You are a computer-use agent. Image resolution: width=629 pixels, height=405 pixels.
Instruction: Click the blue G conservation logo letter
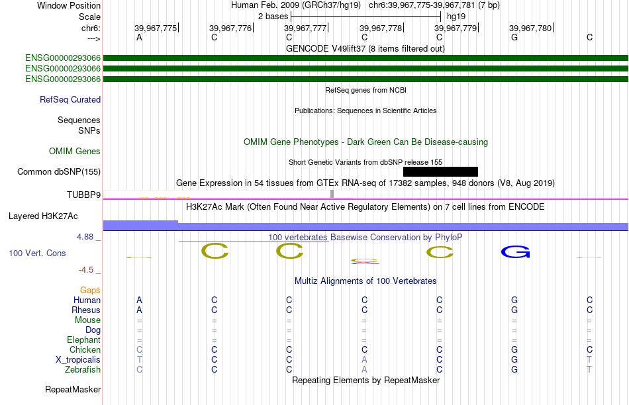(x=516, y=252)
